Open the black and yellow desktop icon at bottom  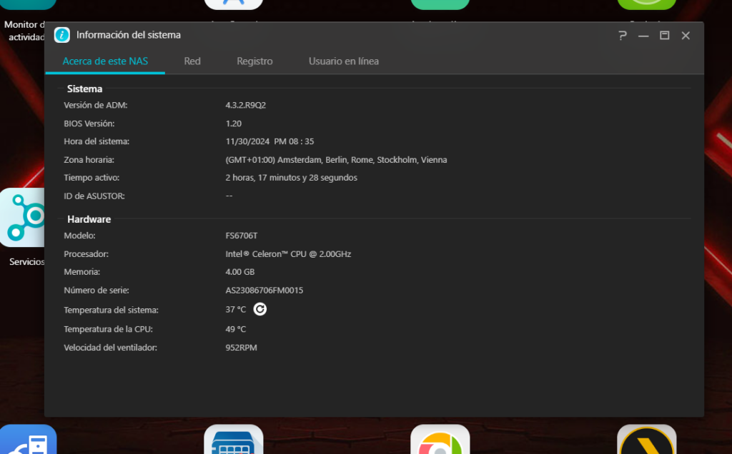pos(646,439)
